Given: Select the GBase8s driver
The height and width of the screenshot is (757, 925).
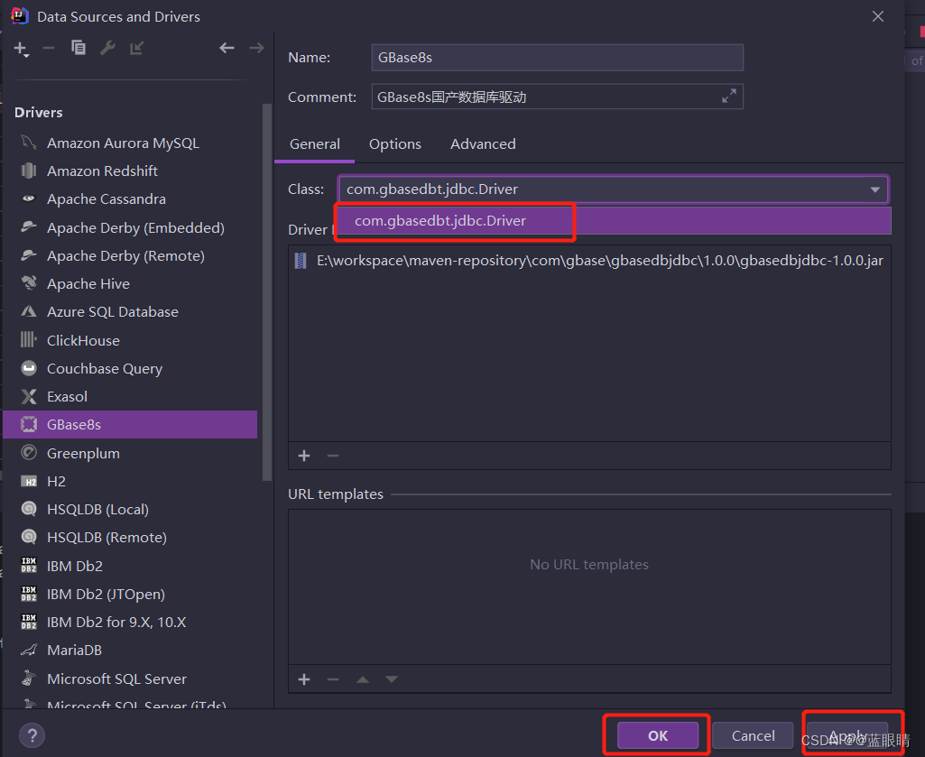Looking at the screenshot, I should point(130,425).
